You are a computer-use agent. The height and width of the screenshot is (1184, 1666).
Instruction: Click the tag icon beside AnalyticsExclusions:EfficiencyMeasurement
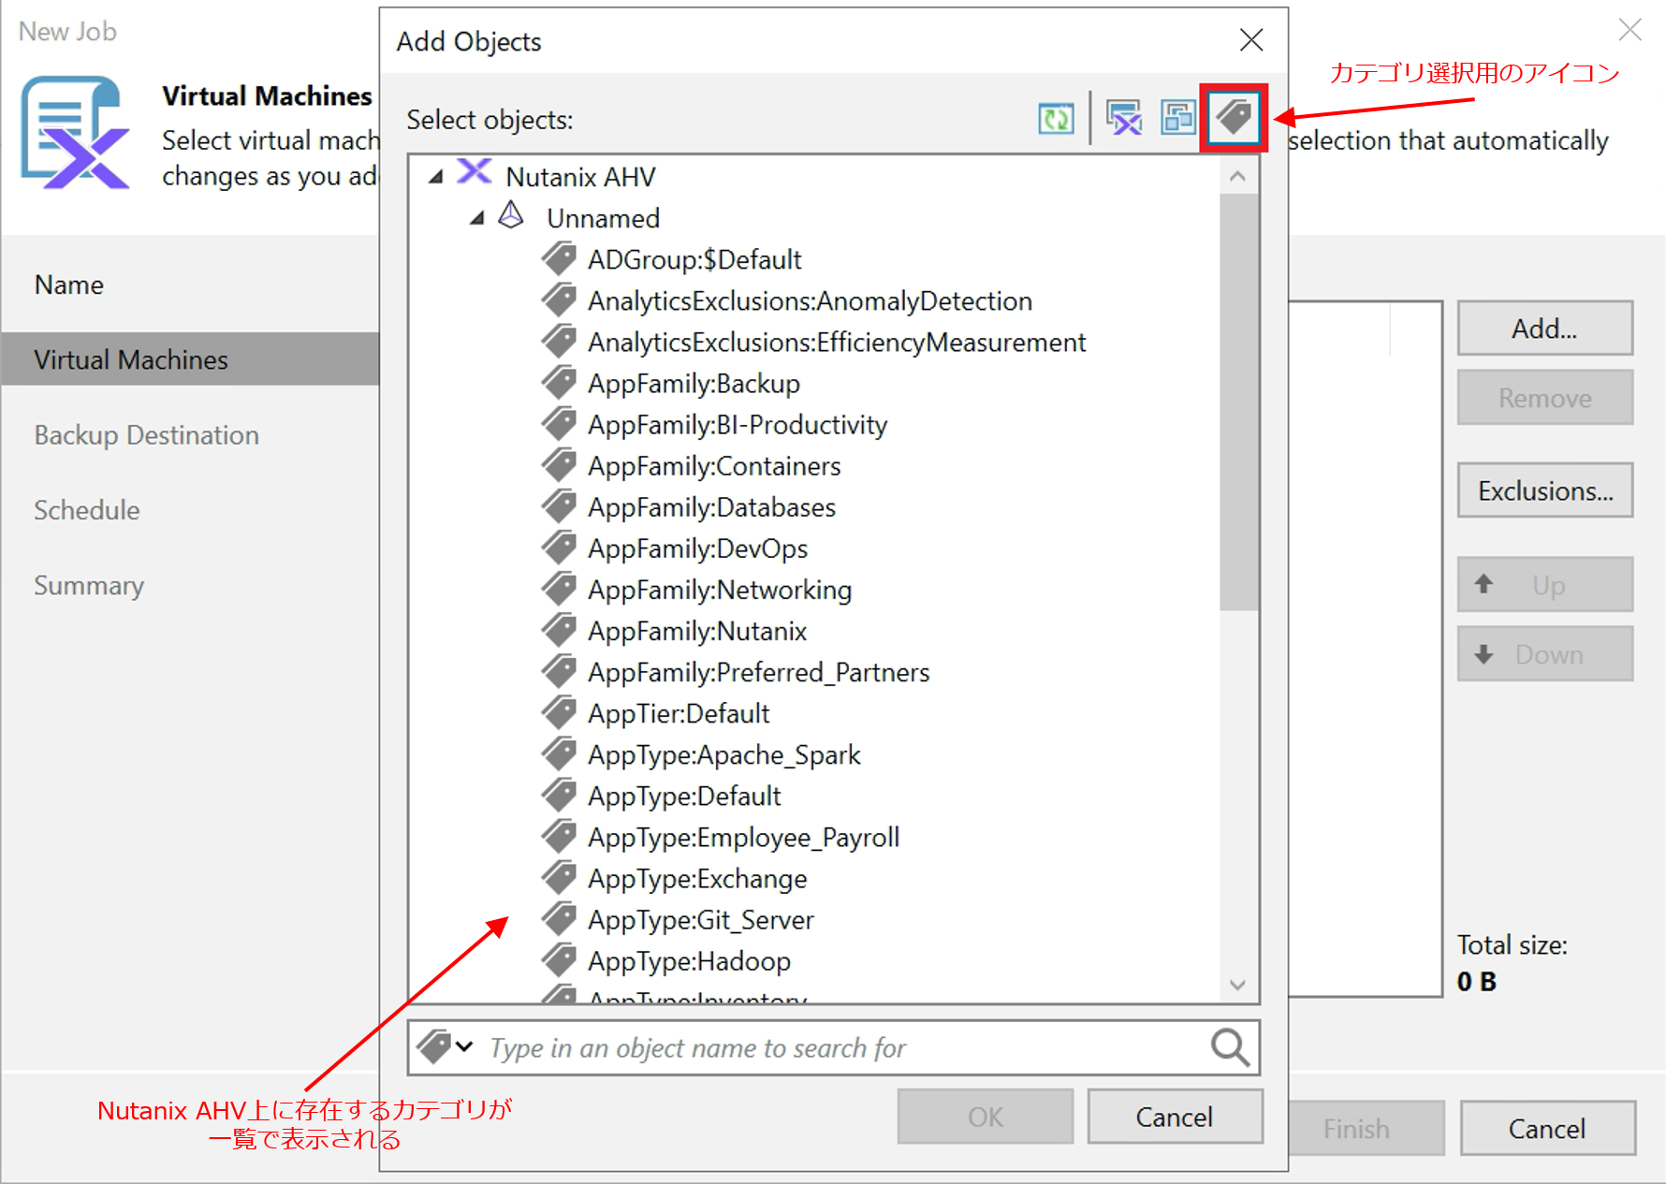[x=559, y=341]
